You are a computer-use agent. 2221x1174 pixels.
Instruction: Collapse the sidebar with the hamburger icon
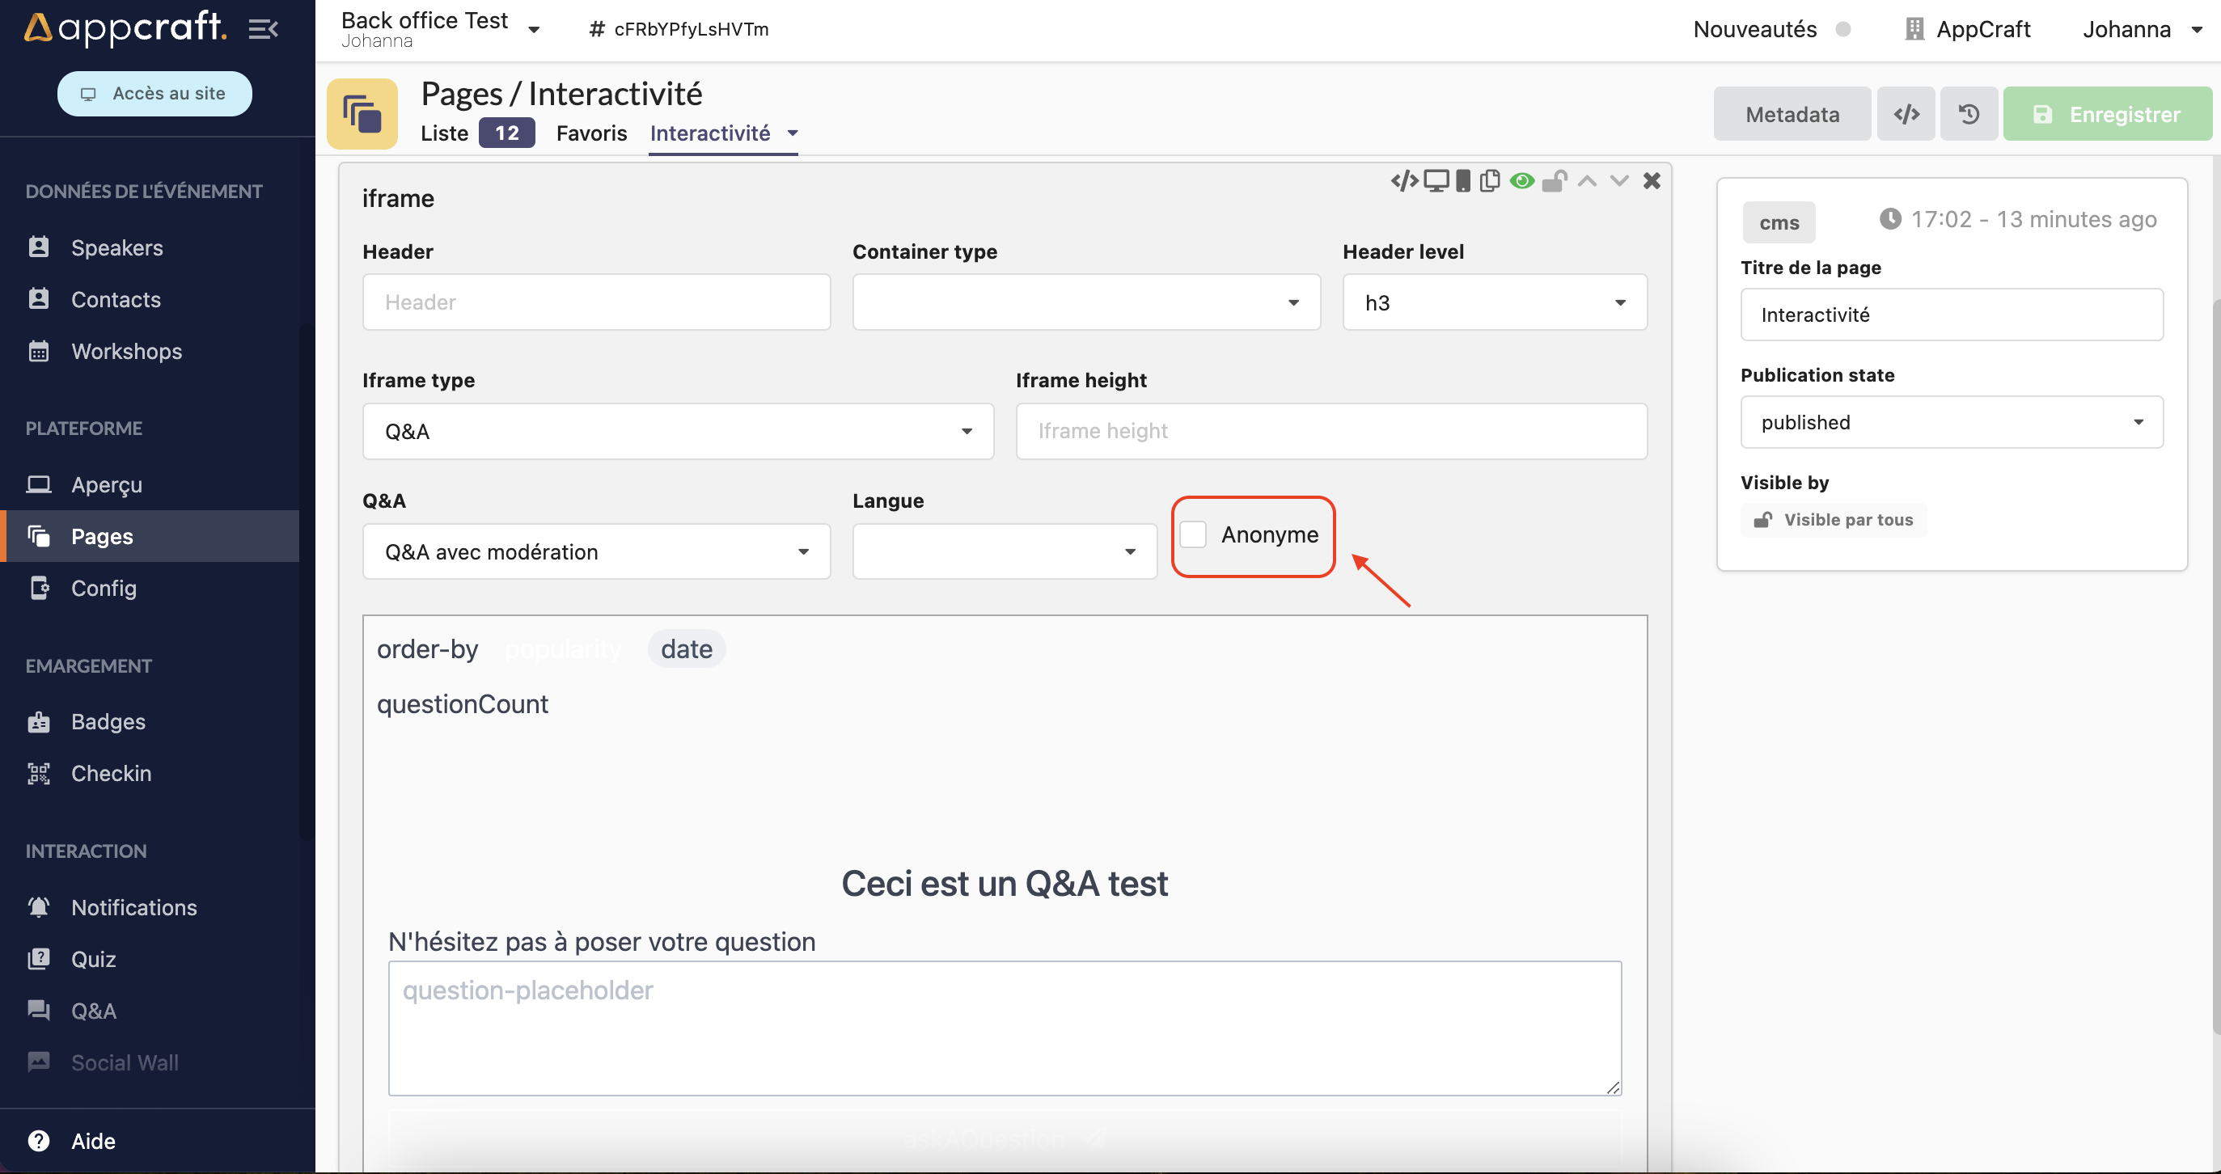coord(263,29)
